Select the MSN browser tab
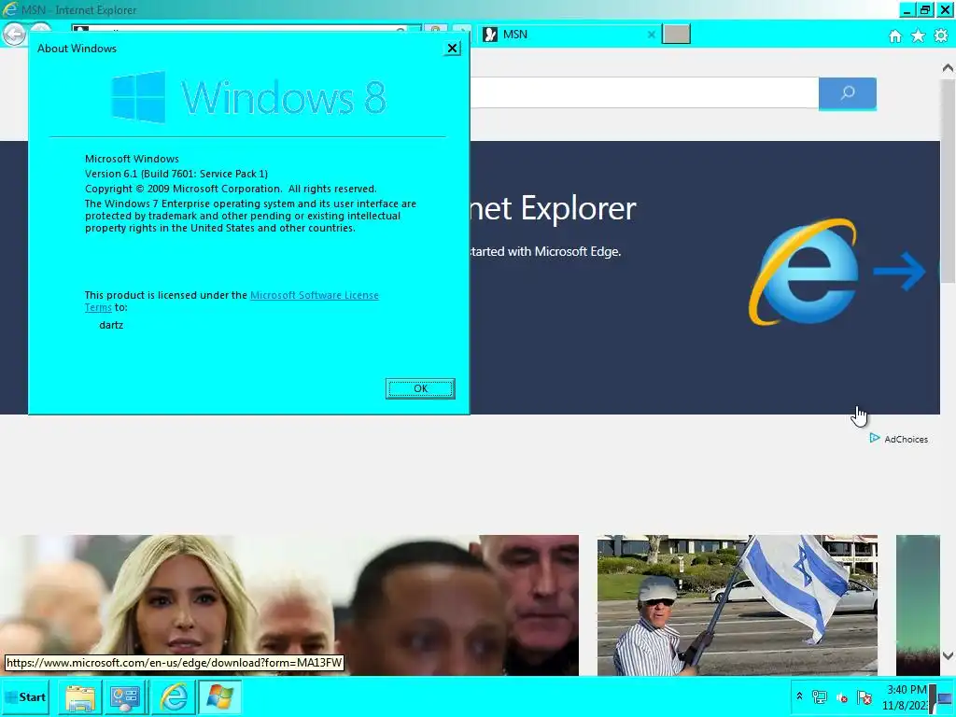 point(569,35)
